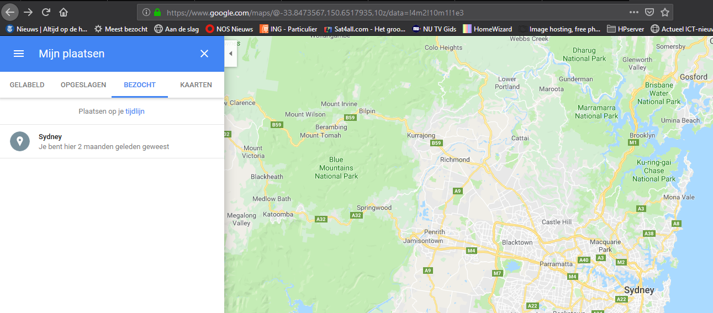Click the M7 motorway shield
This screenshot has height=313, width=713.
click(x=498, y=273)
